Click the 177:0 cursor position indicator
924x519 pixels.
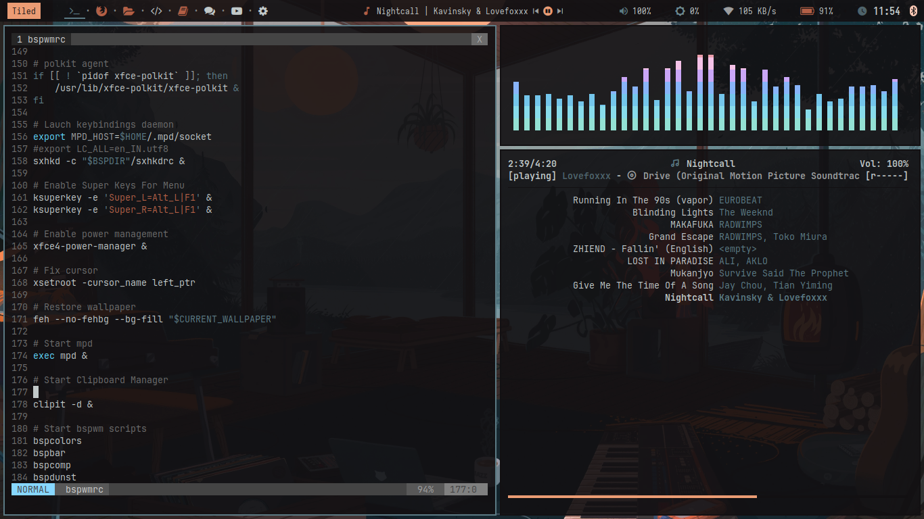(463, 489)
